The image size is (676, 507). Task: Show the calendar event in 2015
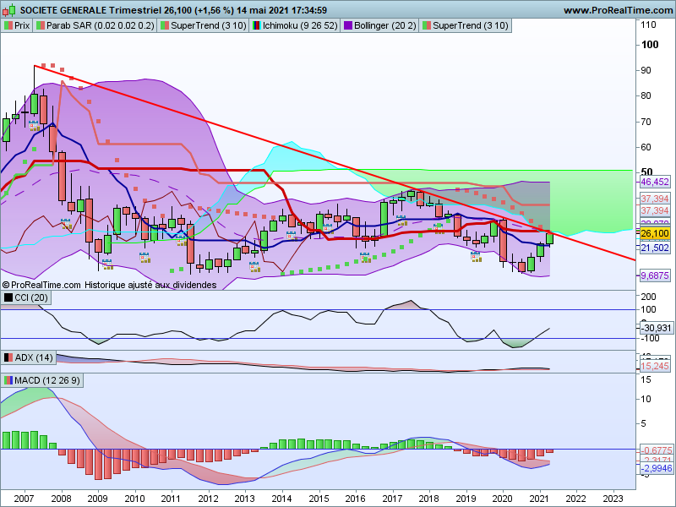[x=328, y=228]
